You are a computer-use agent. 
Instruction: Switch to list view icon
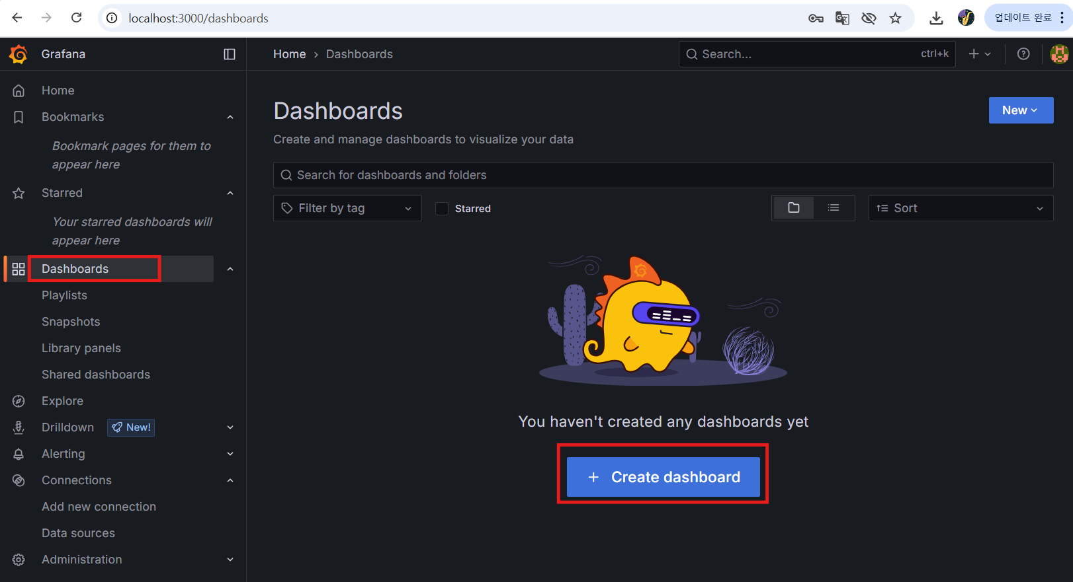[834, 208]
